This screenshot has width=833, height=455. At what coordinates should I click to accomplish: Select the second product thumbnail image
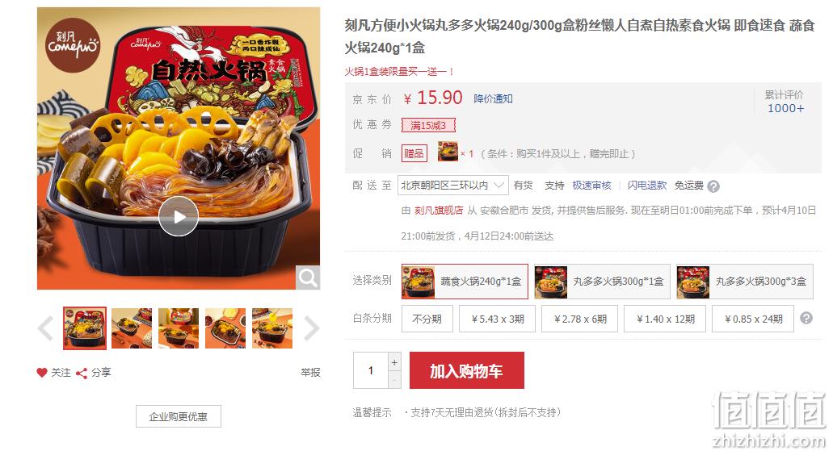click(131, 328)
